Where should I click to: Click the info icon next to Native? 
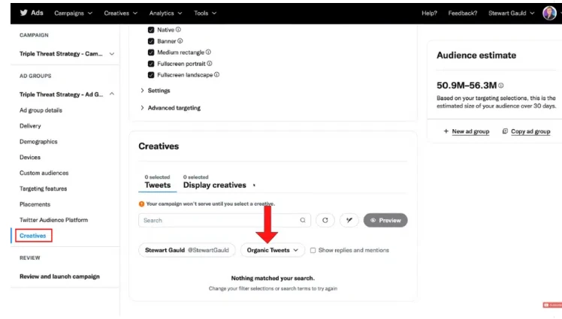[178, 30]
